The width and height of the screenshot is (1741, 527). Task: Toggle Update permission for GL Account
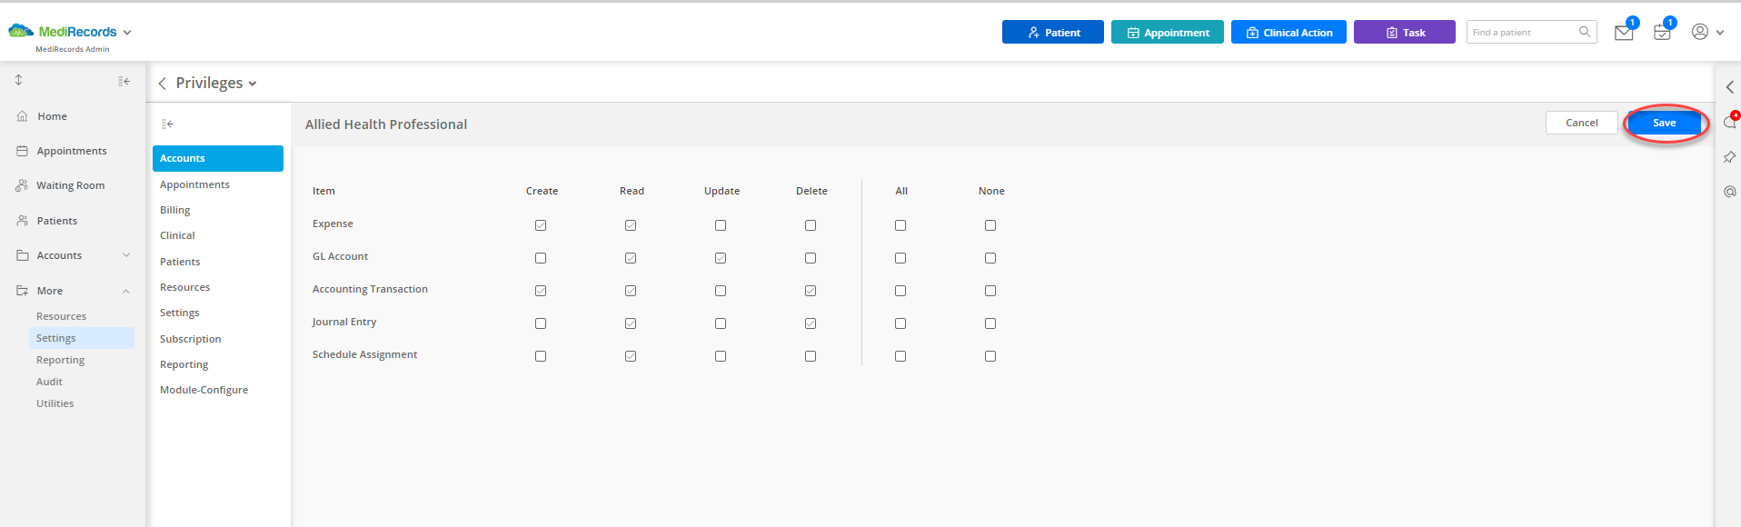(x=721, y=258)
